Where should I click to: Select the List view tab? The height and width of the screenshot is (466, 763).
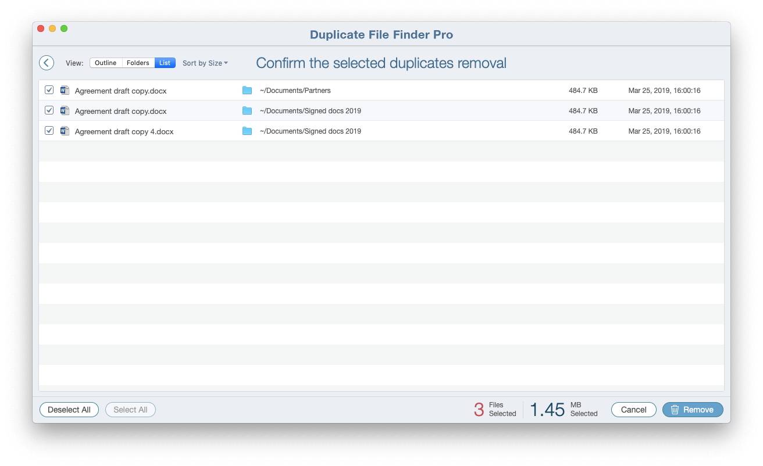pos(165,63)
